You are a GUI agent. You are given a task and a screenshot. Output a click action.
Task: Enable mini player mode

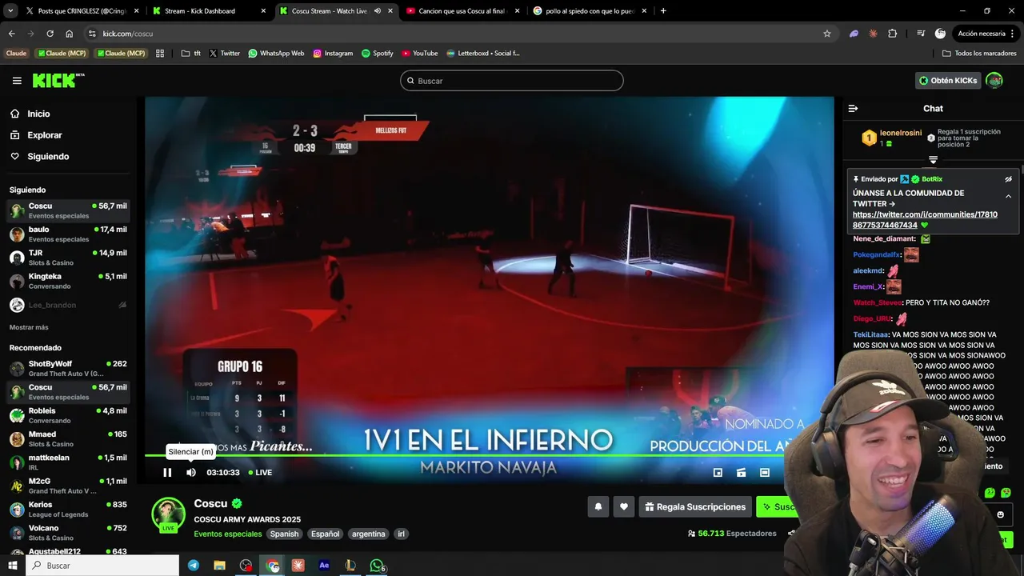718,473
